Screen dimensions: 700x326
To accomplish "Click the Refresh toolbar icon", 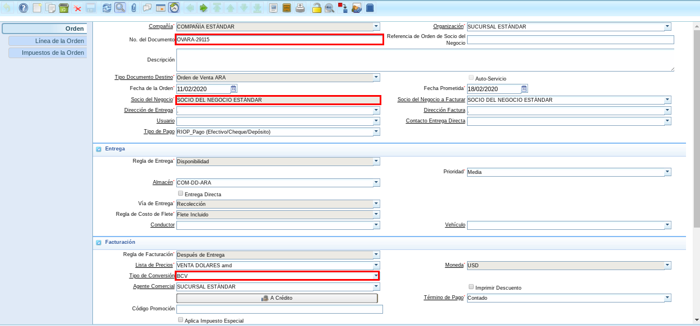I will pyautogui.click(x=106, y=8).
